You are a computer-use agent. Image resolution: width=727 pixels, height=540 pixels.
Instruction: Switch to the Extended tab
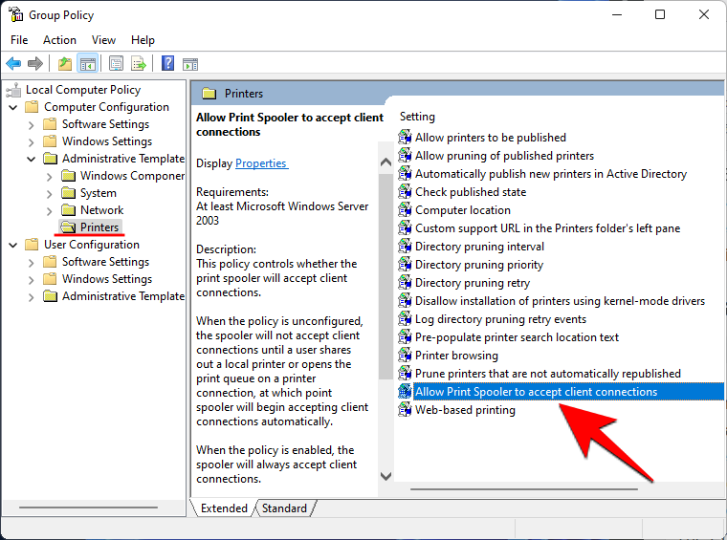(224, 508)
